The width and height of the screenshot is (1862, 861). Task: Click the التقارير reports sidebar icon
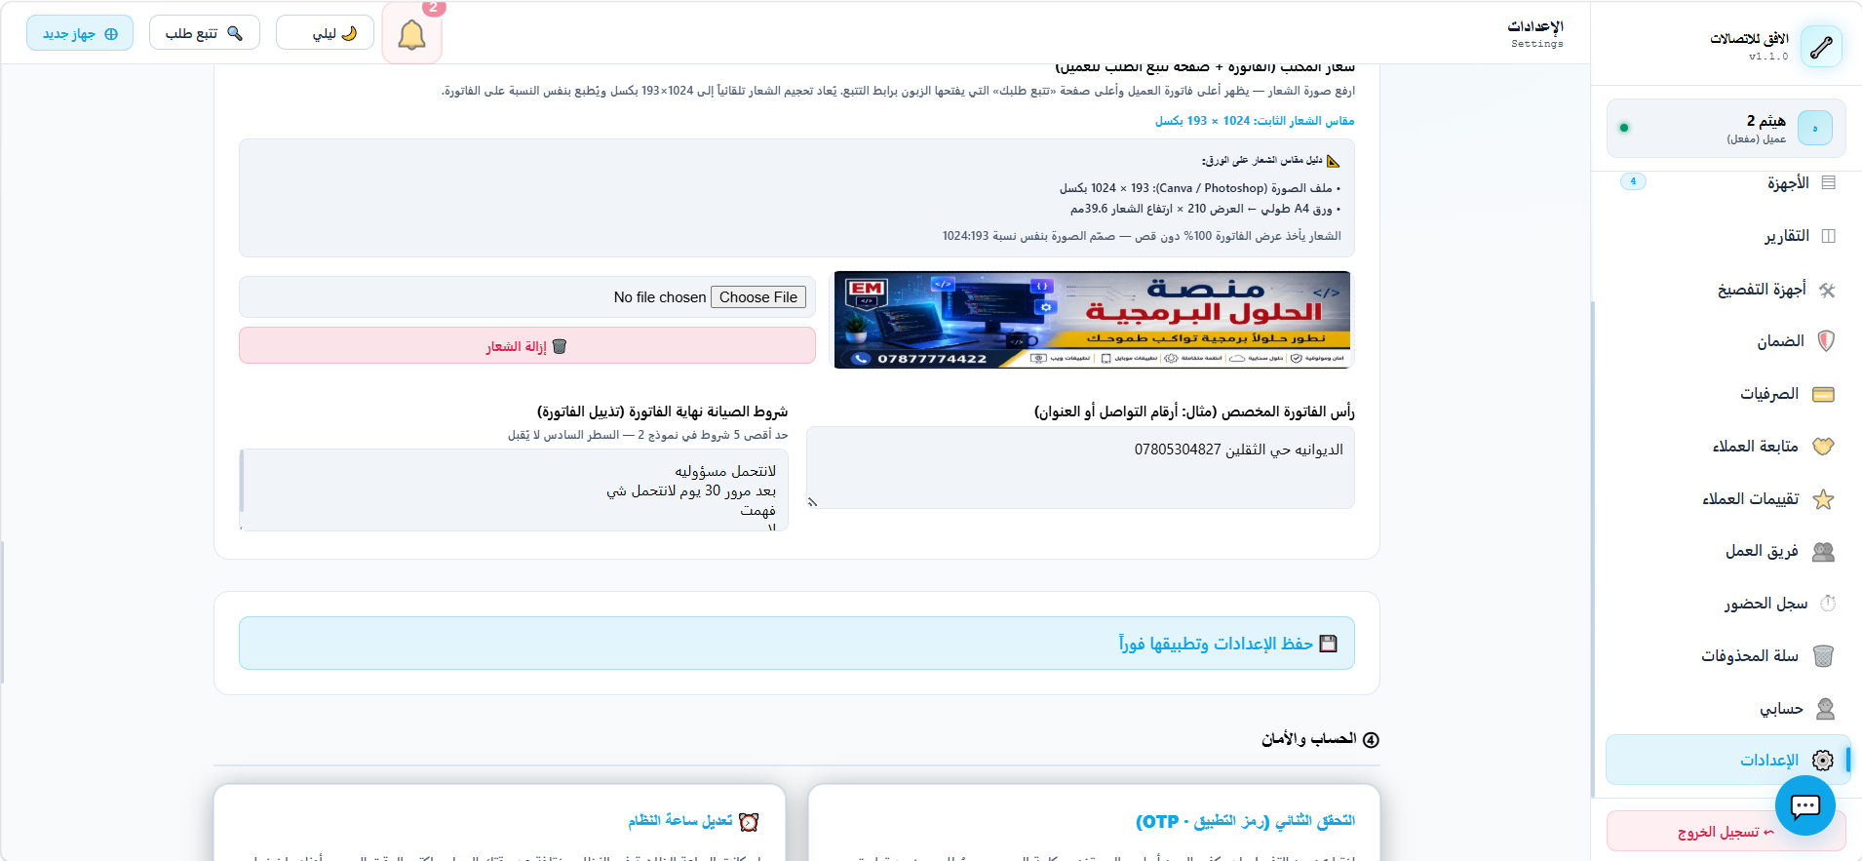click(x=1828, y=236)
